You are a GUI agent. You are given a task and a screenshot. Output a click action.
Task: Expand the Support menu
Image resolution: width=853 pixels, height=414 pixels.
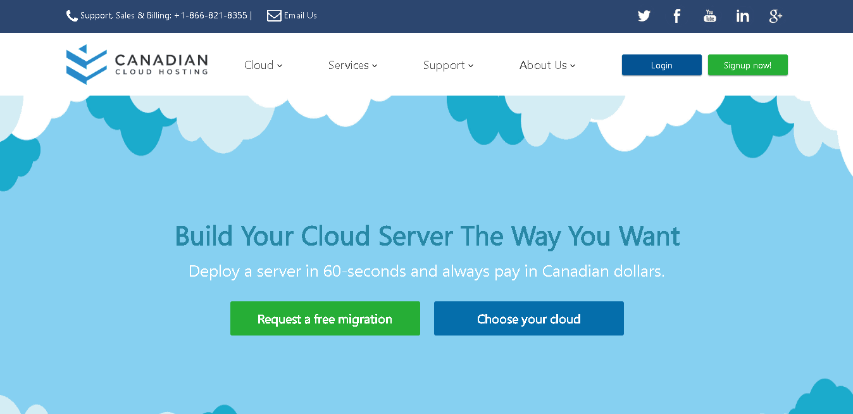[448, 65]
